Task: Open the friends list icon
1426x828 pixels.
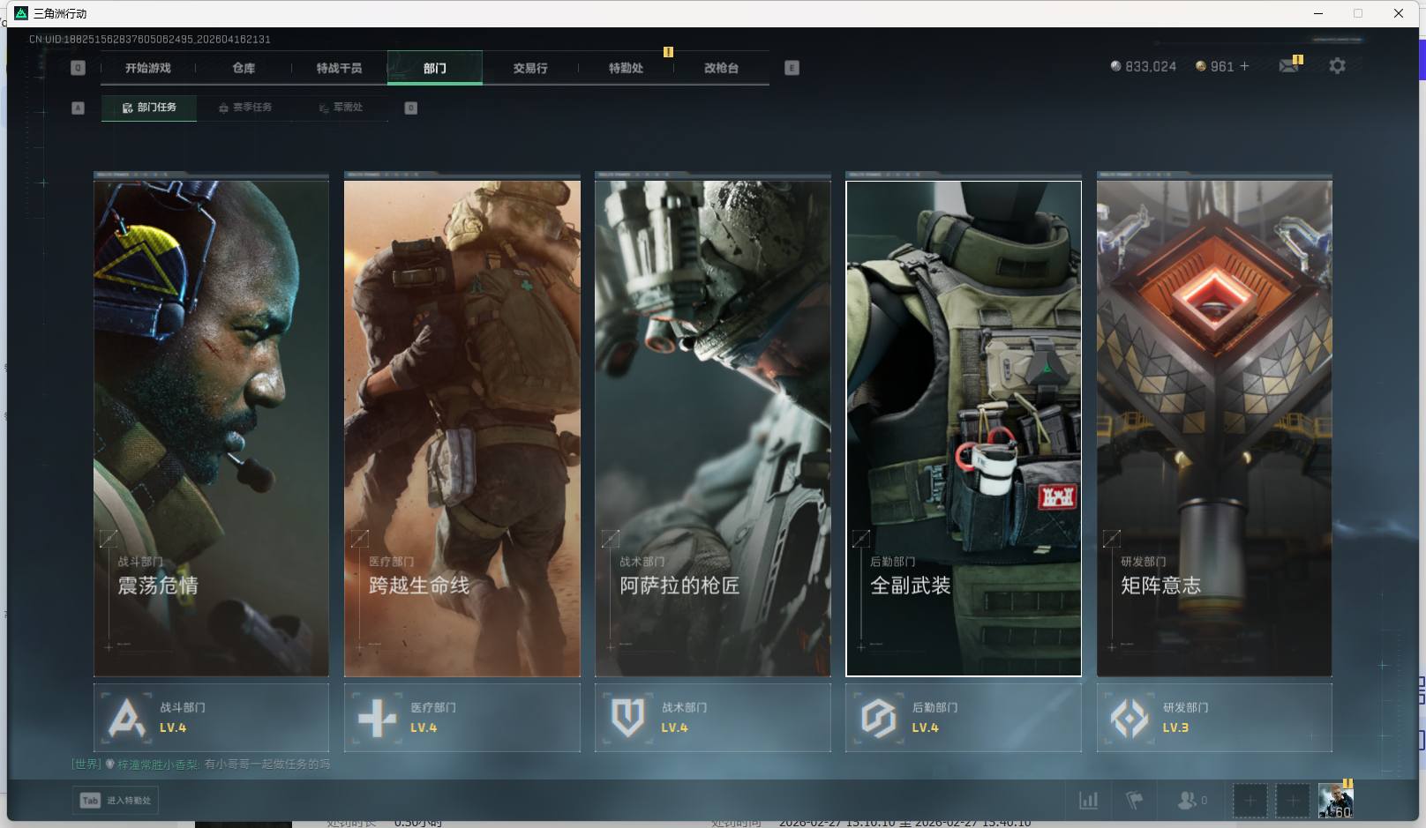Action: point(1188,801)
